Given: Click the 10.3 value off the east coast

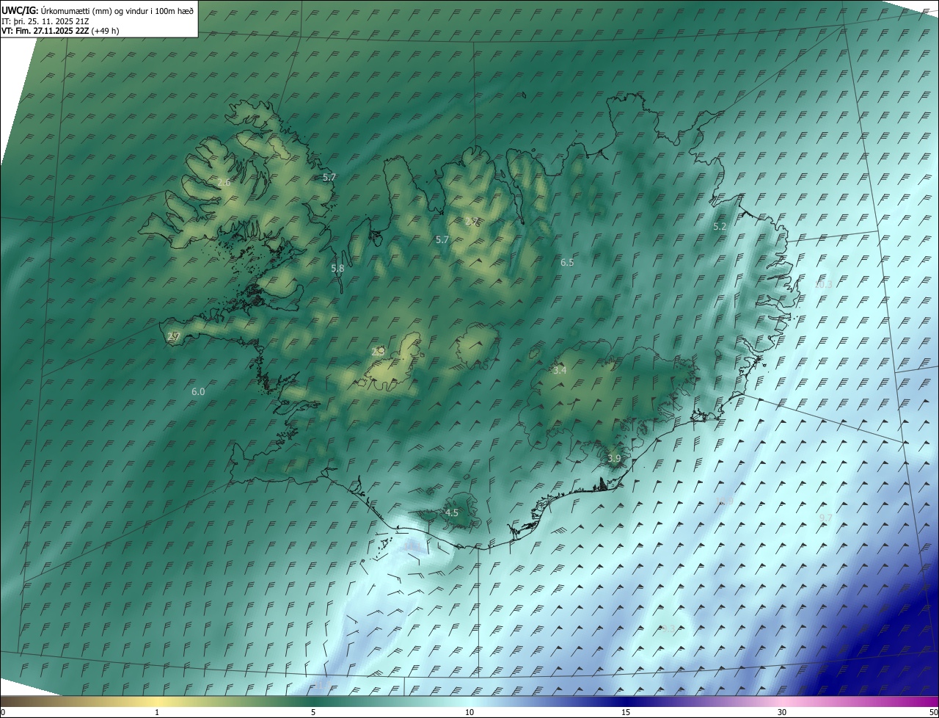Looking at the screenshot, I should (x=824, y=284).
